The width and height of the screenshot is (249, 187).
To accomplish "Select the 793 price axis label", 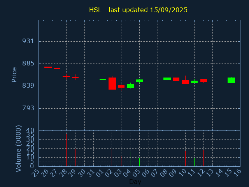I will point(28,108).
